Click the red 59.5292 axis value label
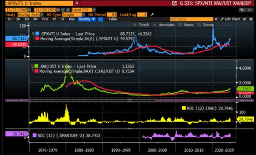The width and height of the screenshot is (256, 155). coord(17,45)
